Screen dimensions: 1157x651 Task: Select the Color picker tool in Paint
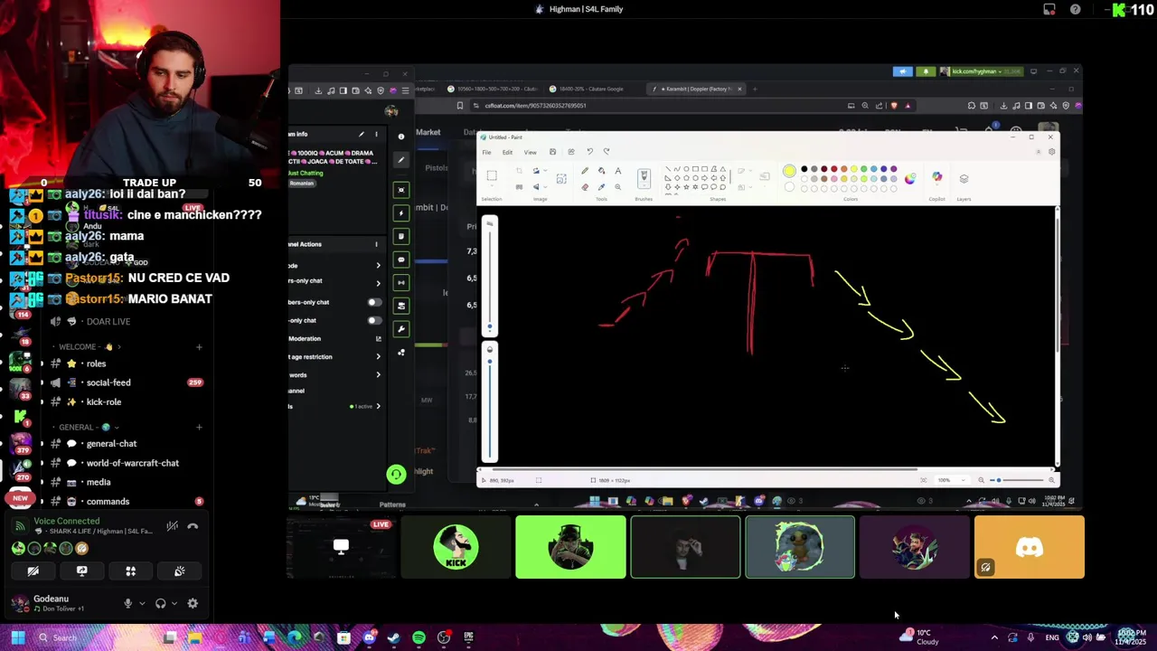[x=601, y=187]
